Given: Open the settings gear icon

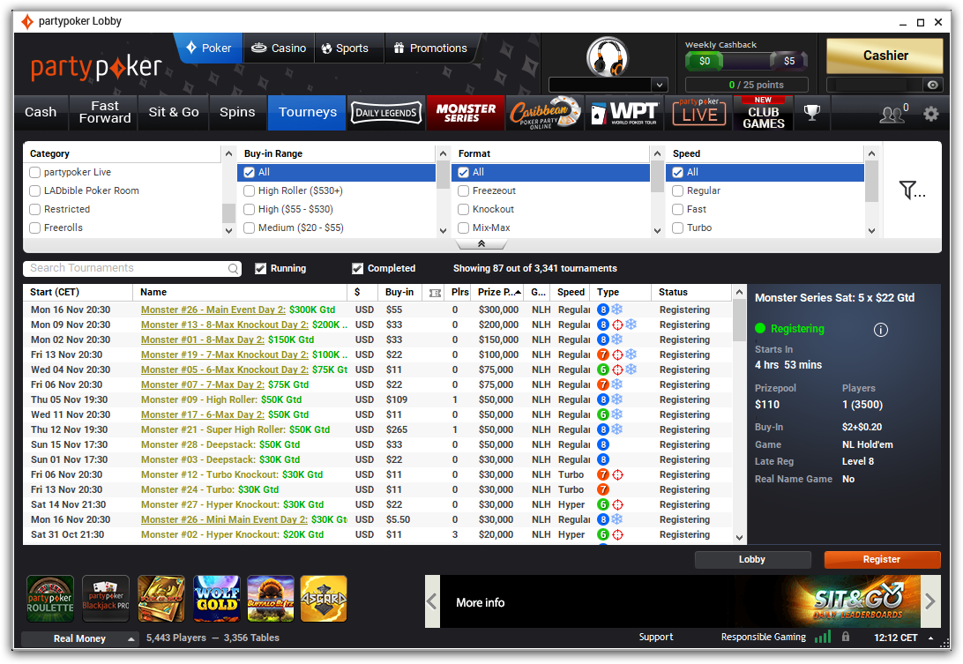Looking at the screenshot, I should [x=930, y=114].
